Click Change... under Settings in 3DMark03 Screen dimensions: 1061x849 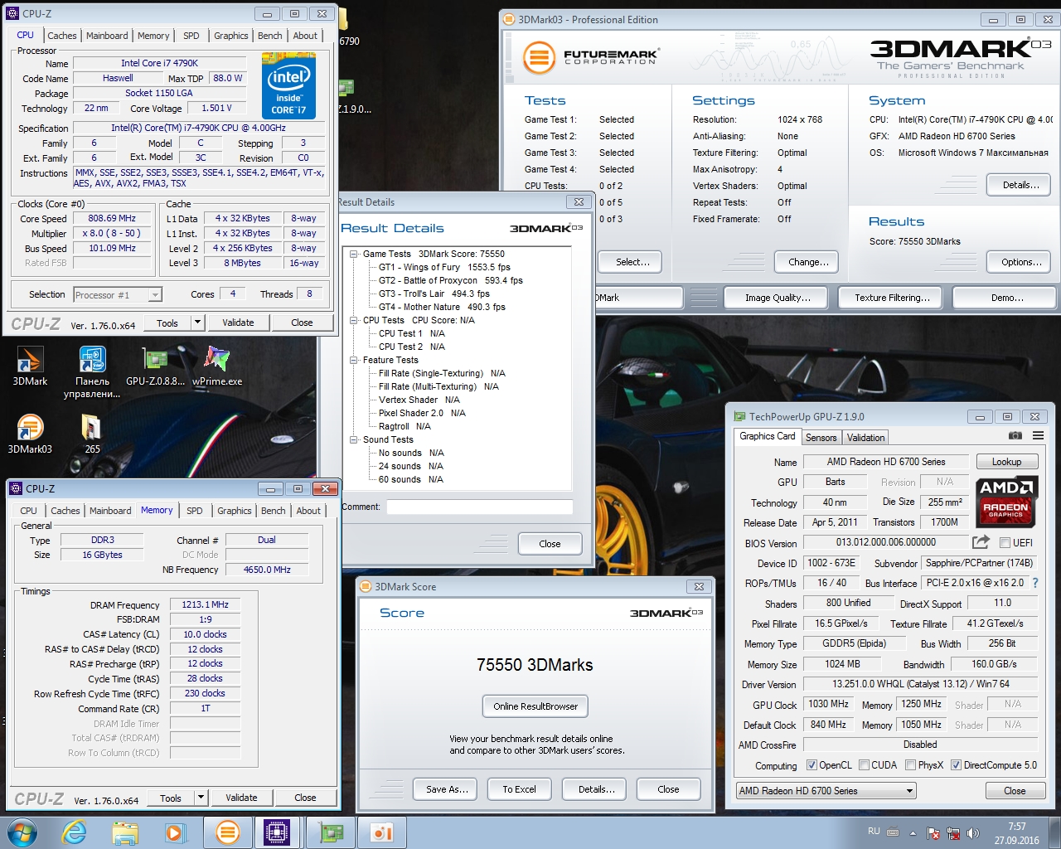coord(808,262)
